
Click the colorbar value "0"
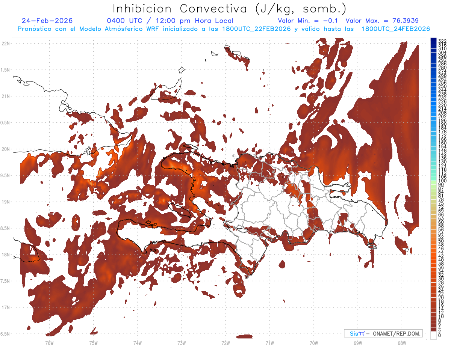[440, 336]
